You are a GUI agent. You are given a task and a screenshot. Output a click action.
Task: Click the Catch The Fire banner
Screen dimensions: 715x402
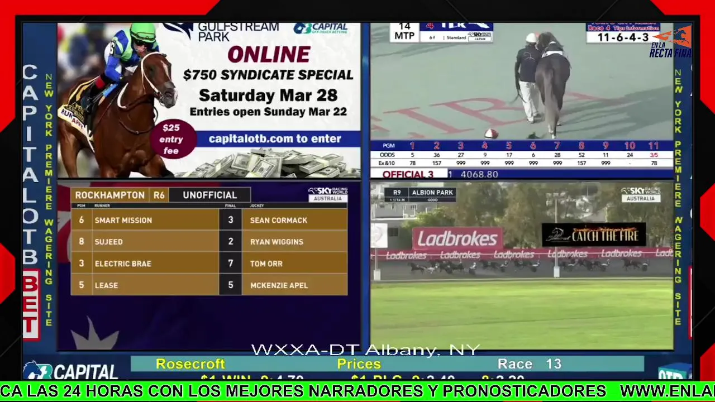(x=594, y=235)
